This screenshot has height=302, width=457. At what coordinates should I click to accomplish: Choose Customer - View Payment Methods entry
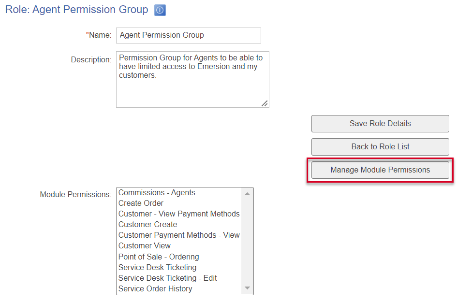179,214
